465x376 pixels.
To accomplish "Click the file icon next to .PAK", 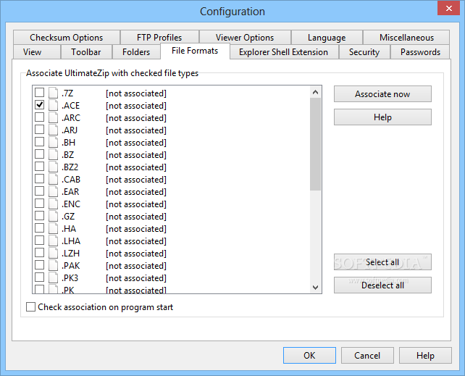I will click(53, 265).
